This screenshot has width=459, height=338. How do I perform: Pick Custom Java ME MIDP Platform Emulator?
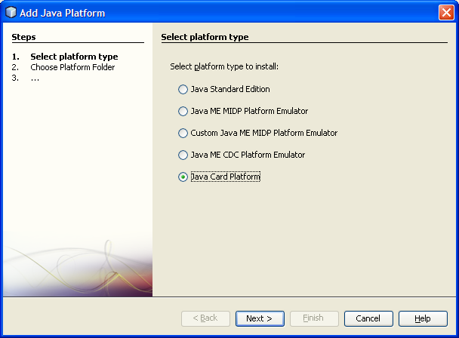coord(182,134)
